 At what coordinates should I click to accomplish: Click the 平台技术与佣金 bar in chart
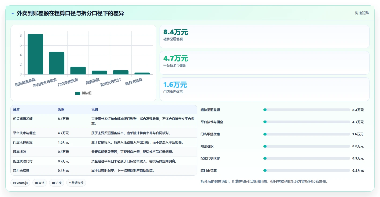point(57,63)
